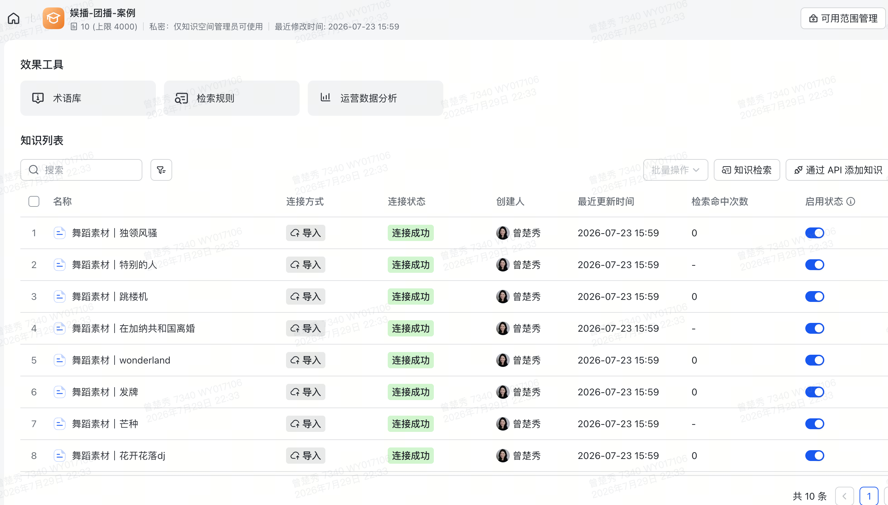Click the 共 10 条 total count
Image resolution: width=888 pixels, height=505 pixels.
tap(810, 496)
